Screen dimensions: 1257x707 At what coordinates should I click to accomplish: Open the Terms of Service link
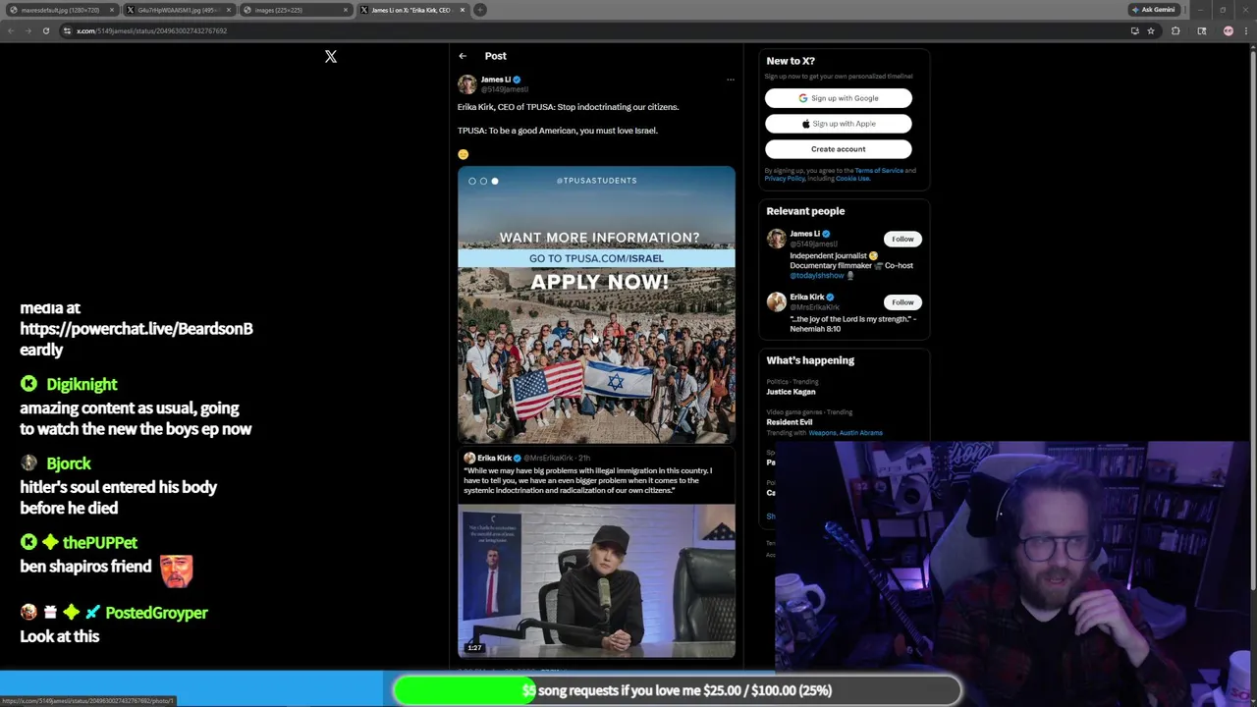[879, 171]
